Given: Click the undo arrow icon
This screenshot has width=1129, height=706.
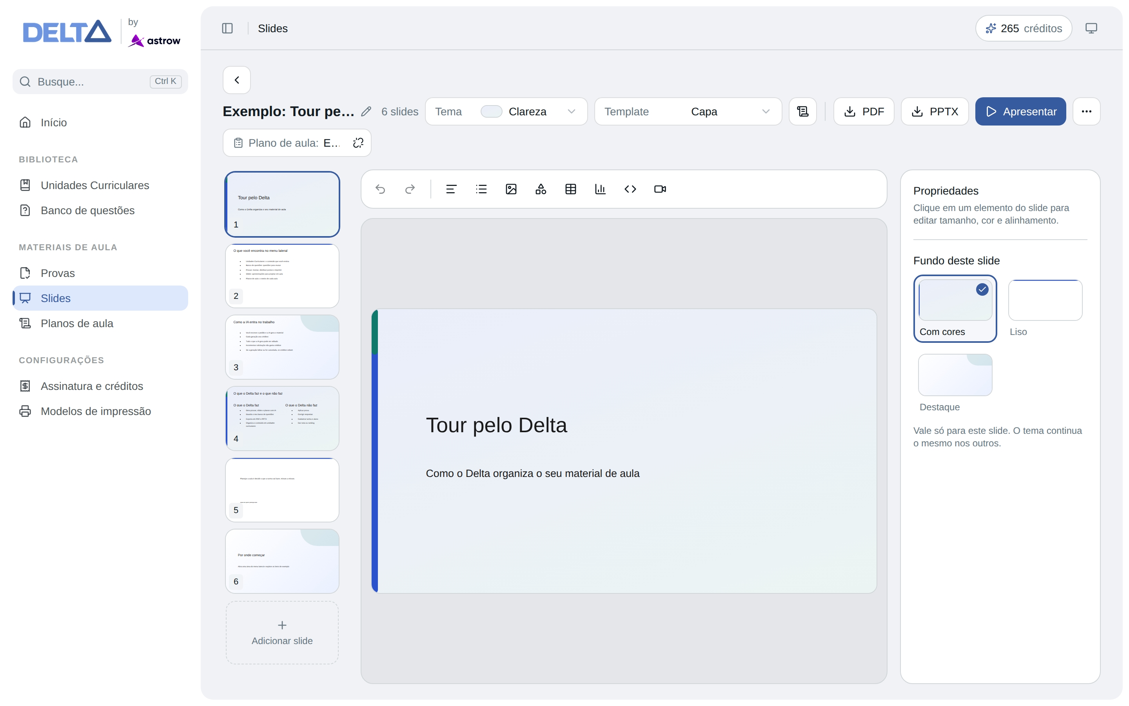Looking at the screenshot, I should [380, 189].
